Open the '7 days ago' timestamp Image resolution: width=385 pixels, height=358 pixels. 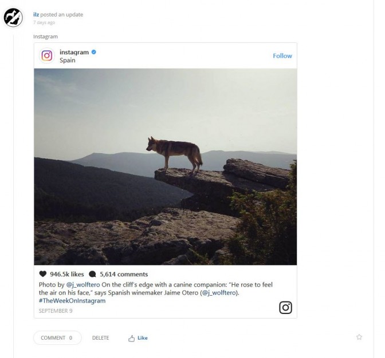click(x=44, y=23)
